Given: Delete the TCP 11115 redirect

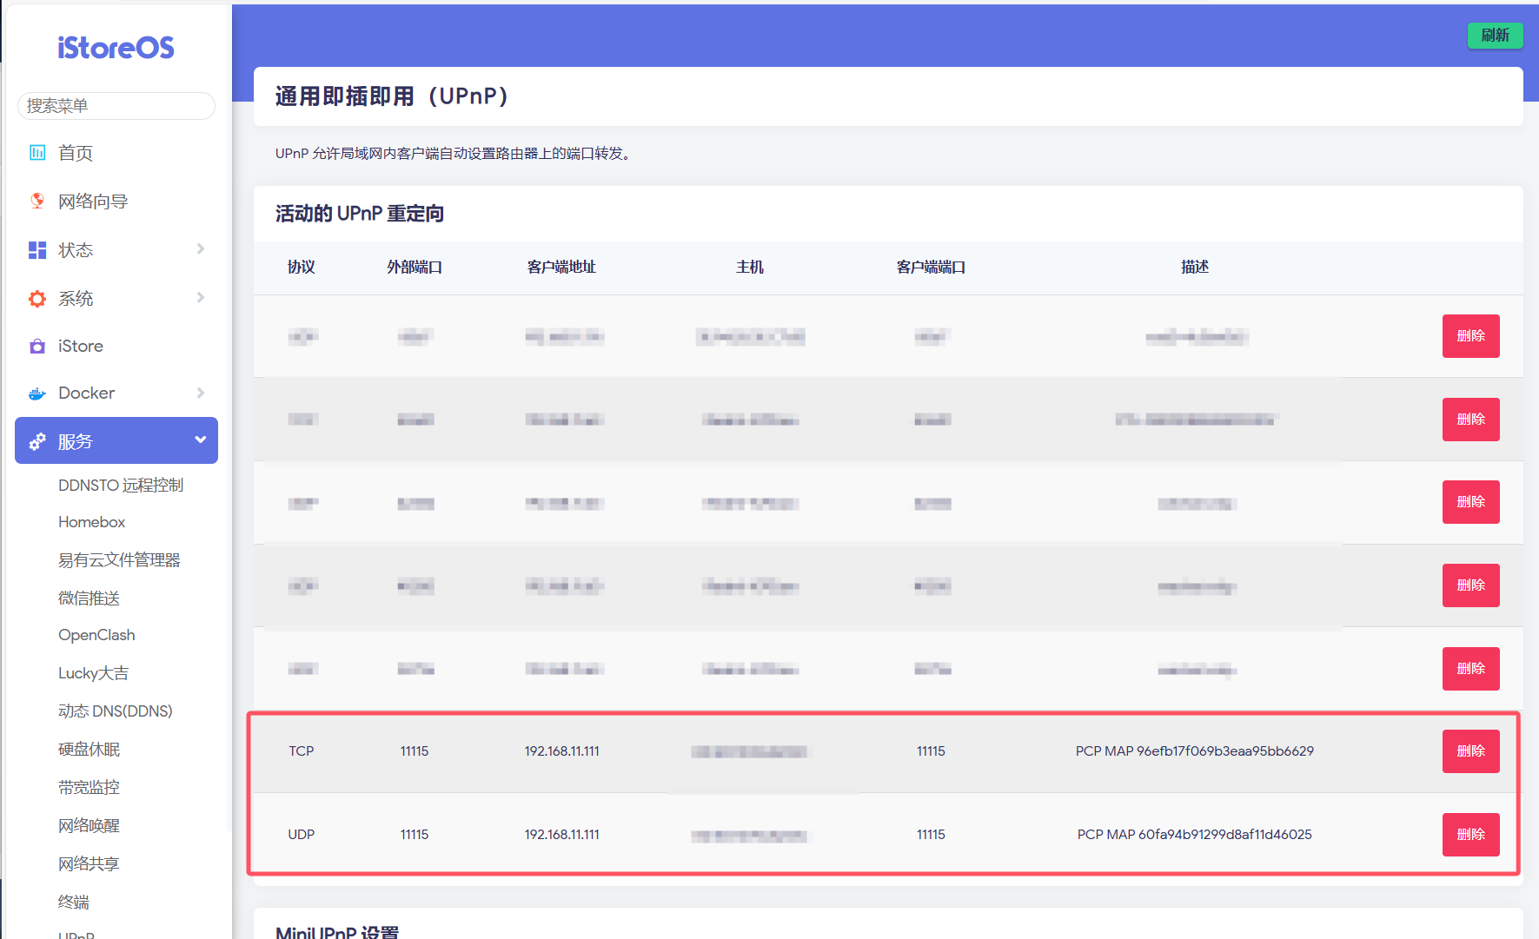Looking at the screenshot, I should pos(1470,751).
